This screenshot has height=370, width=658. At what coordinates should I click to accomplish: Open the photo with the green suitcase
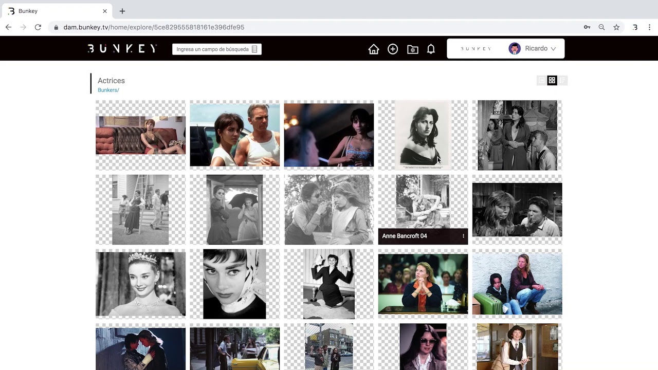(x=517, y=284)
